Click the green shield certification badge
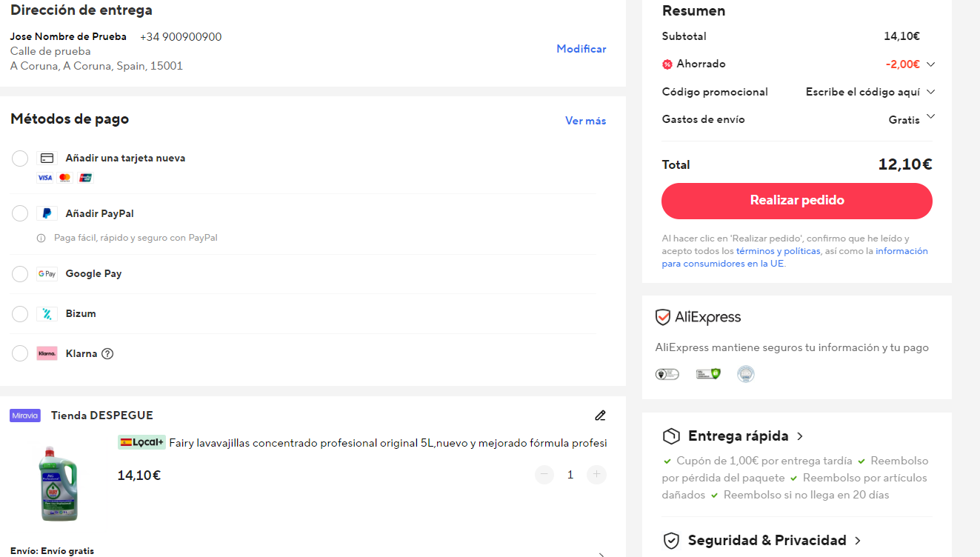Image resolution: width=980 pixels, height=557 pixels. 708,374
